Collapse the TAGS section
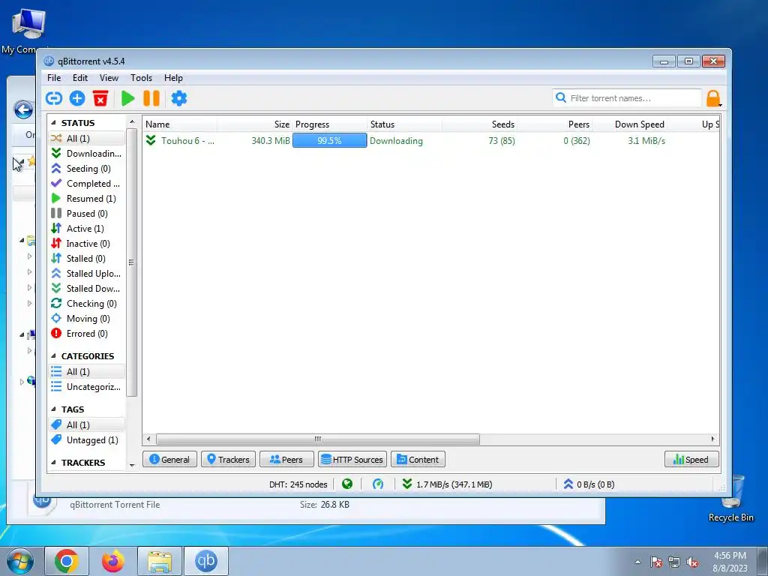The height and width of the screenshot is (576, 768). 53,409
